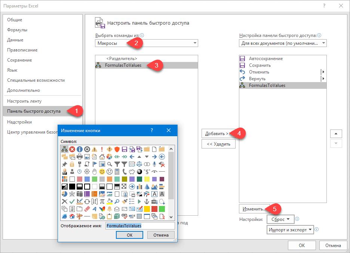Open the 'Выбрать команды из' Макросы dropdown
The width and height of the screenshot is (350, 253).
147,43
